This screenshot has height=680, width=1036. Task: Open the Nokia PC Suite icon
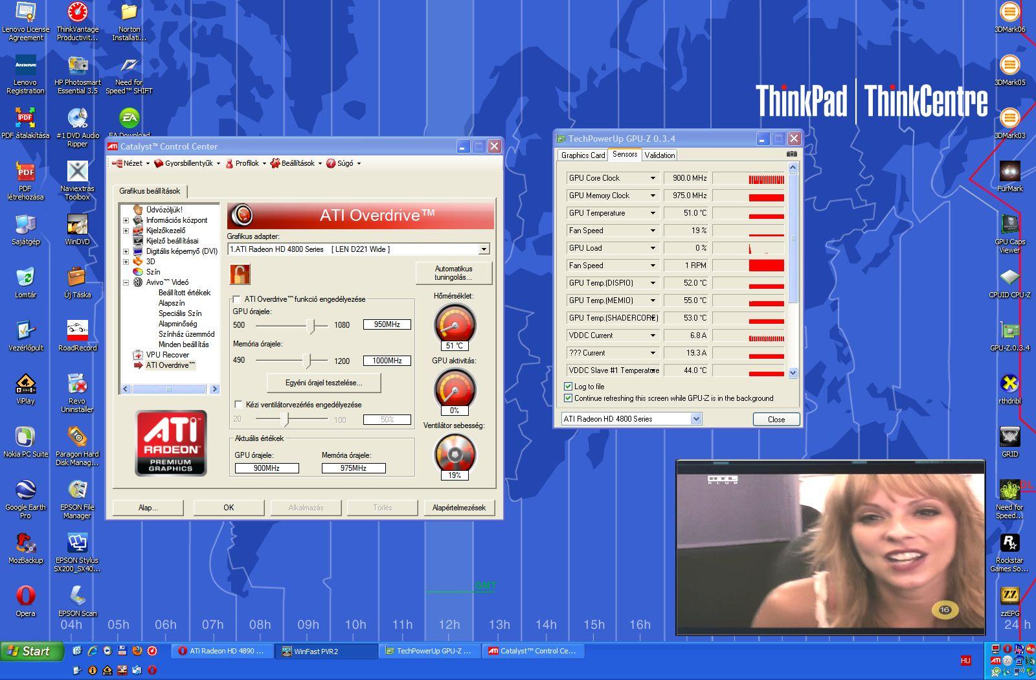[26, 442]
